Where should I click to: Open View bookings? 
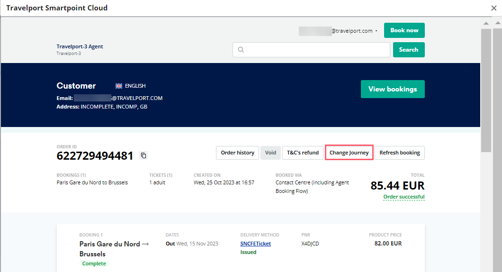pyautogui.click(x=393, y=89)
